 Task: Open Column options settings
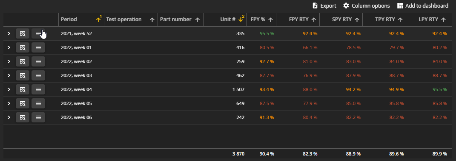(x=367, y=6)
